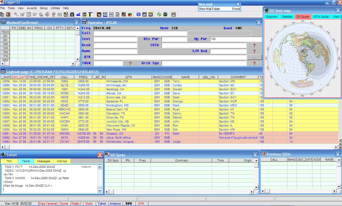Click the red sound-burst toolbar icon
Viewport: 342px width, 206px height.
pyautogui.click(x=47, y=14)
